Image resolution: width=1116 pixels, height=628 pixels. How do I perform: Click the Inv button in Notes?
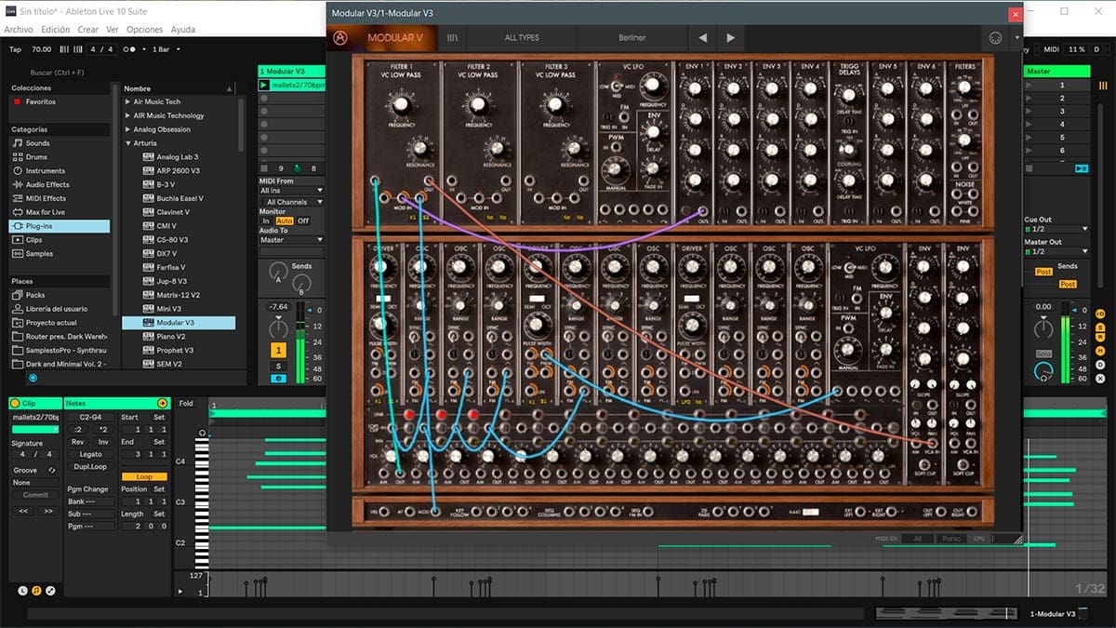(102, 442)
